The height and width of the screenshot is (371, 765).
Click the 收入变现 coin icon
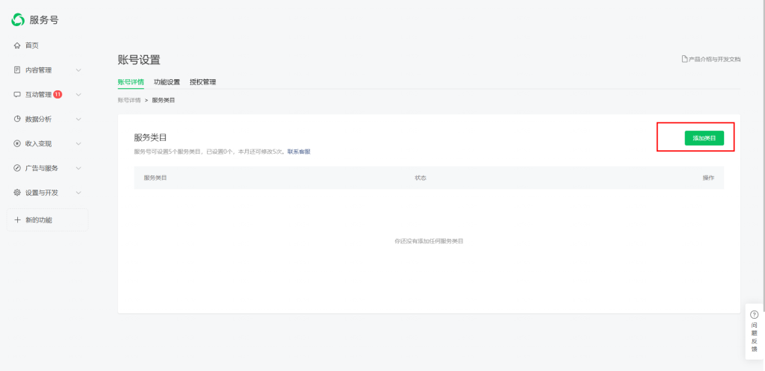(x=17, y=143)
